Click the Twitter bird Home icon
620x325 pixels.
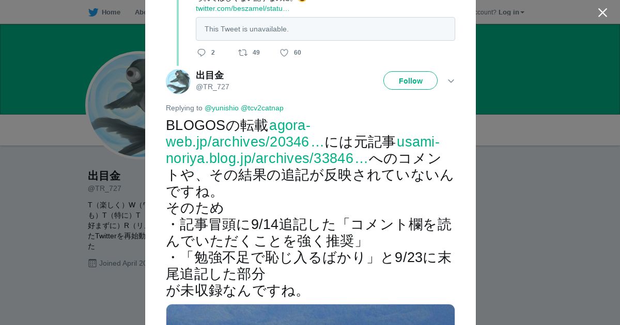(93, 12)
